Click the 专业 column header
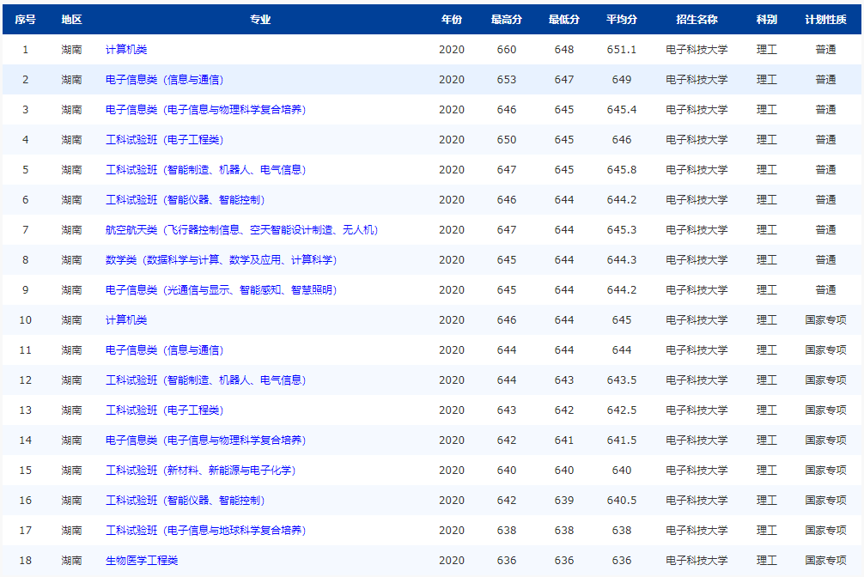The image size is (864, 577). 260,20
